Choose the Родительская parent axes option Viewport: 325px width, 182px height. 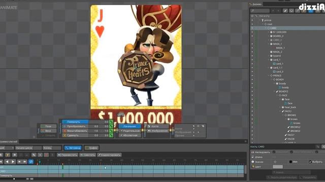pyautogui.click(x=130, y=131)
